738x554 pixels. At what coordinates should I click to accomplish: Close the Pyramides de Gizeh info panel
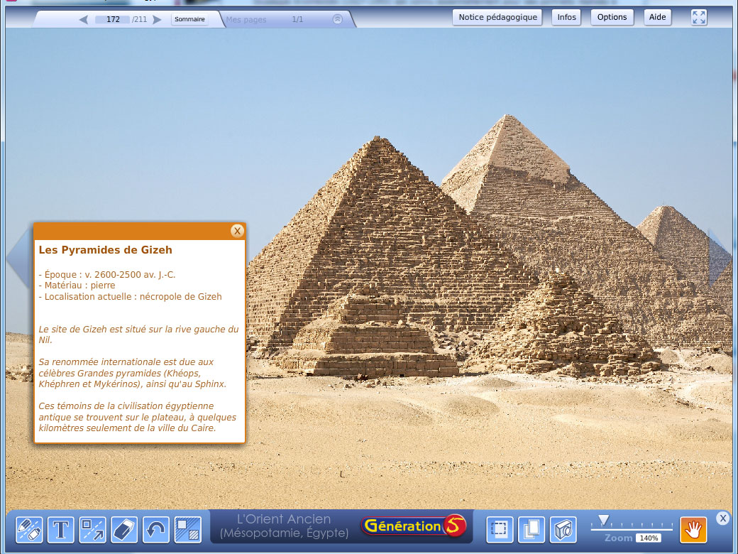237,231
